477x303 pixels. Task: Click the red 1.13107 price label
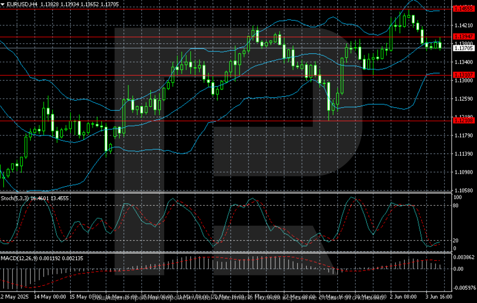[464, 75]
